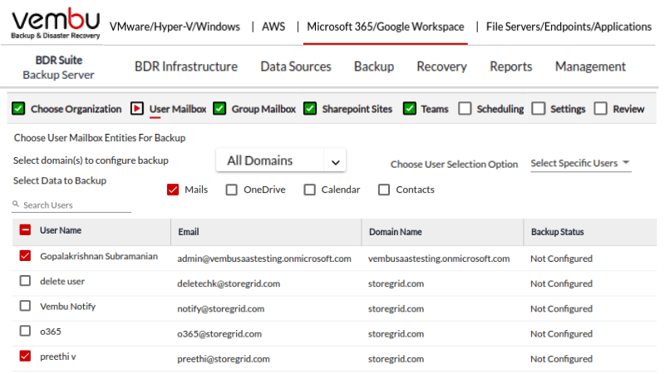Open the All Domains dropdown
Image resolution: width=665 pixels, height=374 pixels.
coord(281,160)
